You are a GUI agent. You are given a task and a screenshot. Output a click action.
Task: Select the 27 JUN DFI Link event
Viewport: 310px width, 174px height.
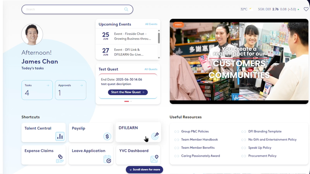click(127, 52)
